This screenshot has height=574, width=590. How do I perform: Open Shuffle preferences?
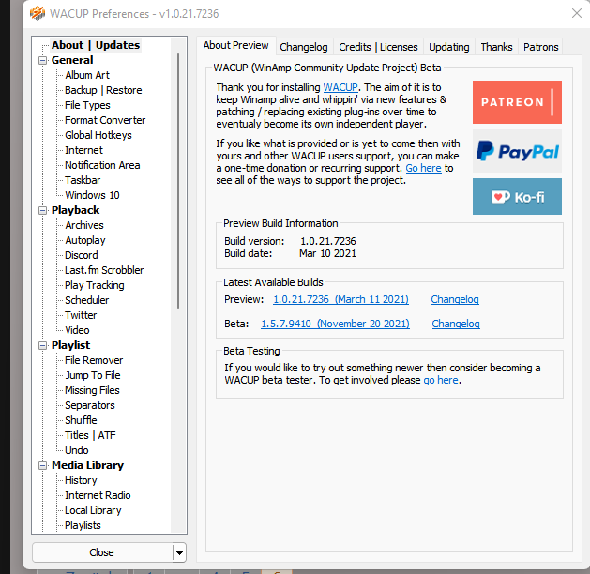(x=81, y=420)
